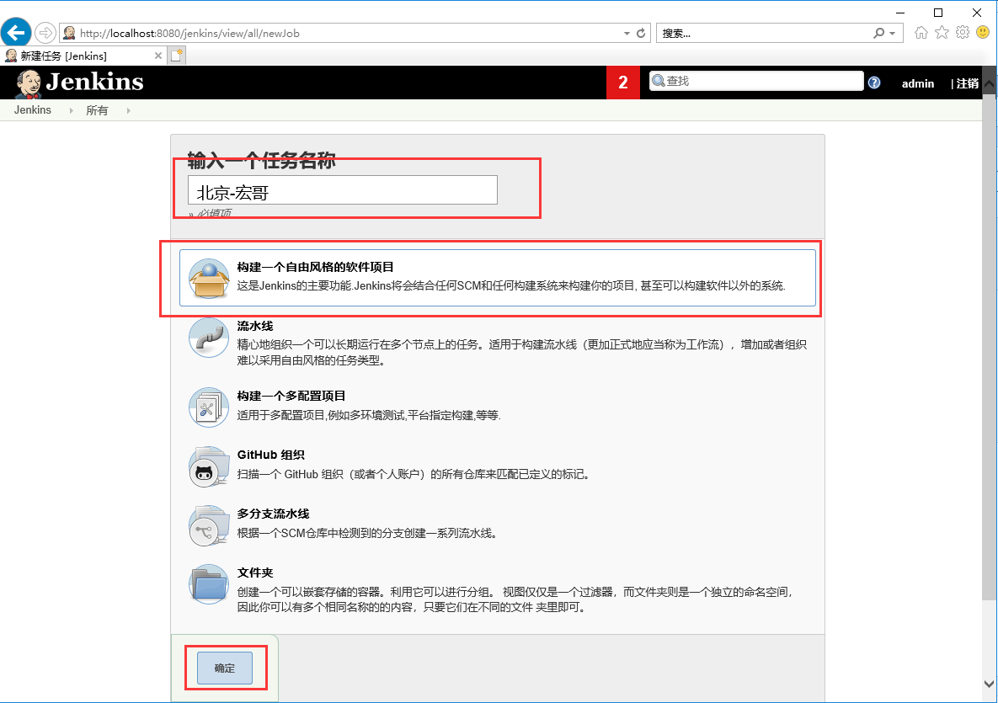
Task: Focus the Jenkins 查找 search box
Action: (756, 81)
